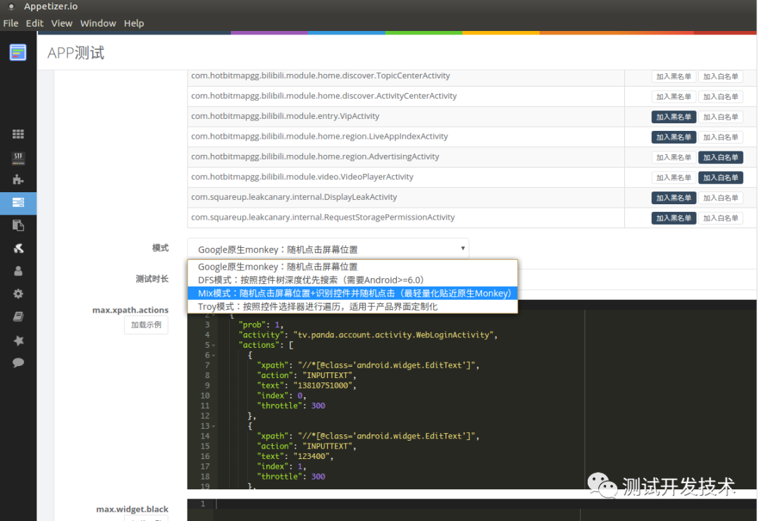This screenshot has width=761, height=521.
Task: Toggle blacklist for RequestStoragePermissionActivity
Action: [674, 218]
